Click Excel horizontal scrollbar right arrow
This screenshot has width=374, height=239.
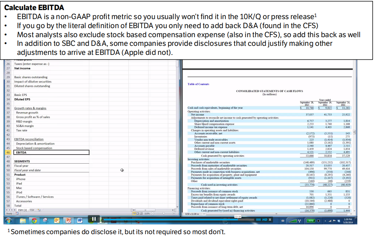pos(173,210)
